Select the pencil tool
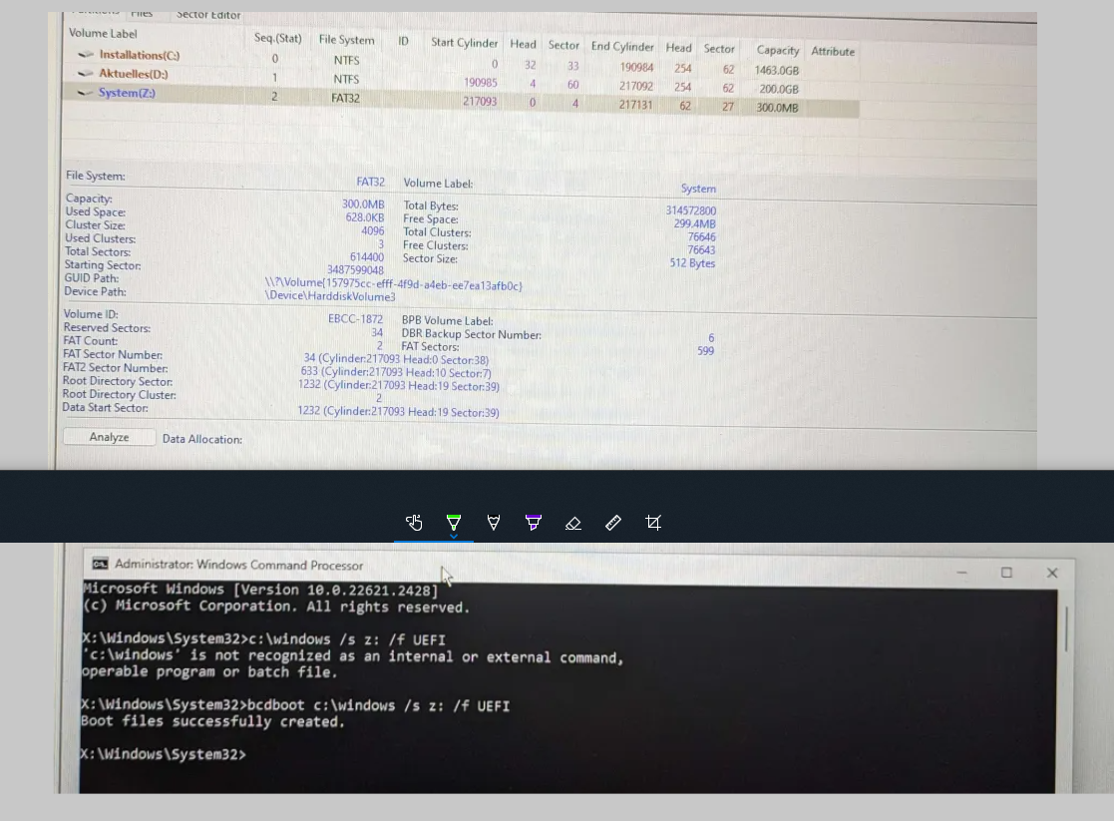Image resolution: width=1114 pixels, height=821 pixels. 493,523
